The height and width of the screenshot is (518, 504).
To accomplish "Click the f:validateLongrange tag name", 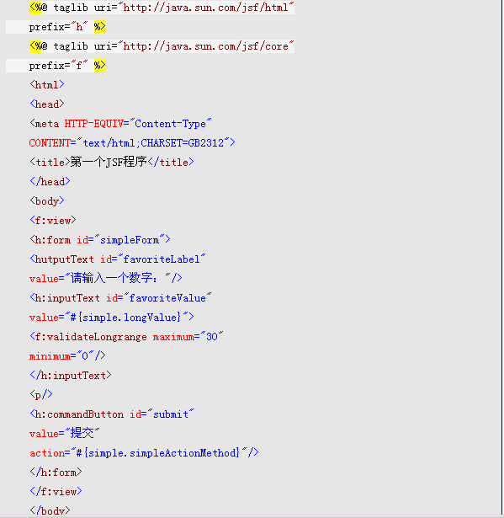I will click(x=91, y=337).
